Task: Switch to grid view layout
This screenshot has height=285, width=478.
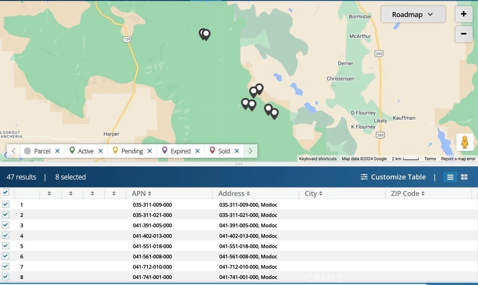Action: point(464,177)
